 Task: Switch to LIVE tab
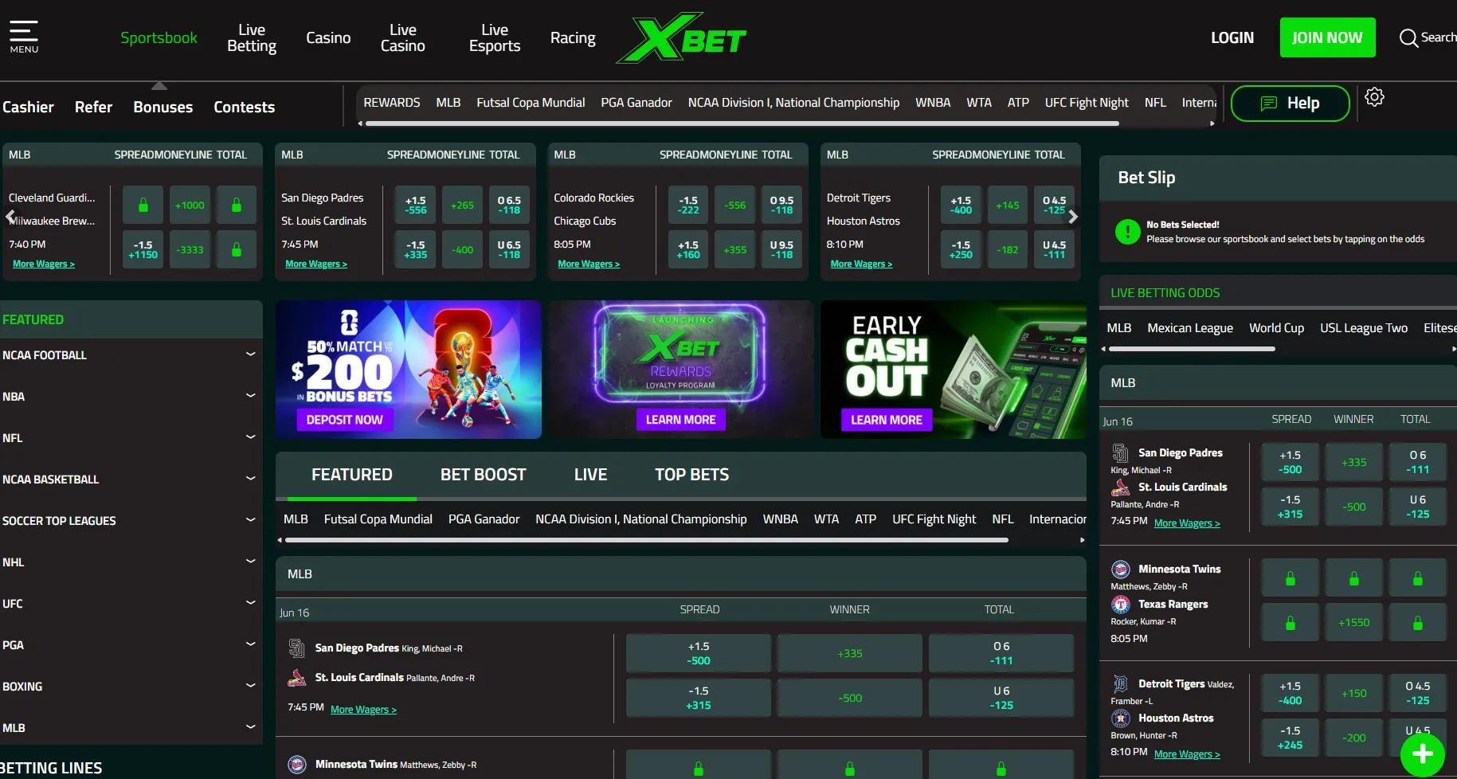[x=590, y=475]
